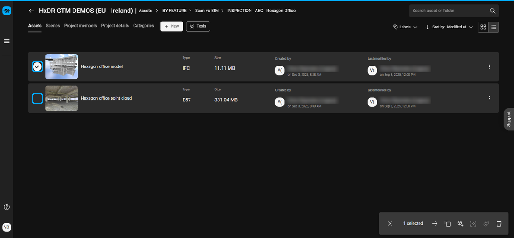
Task: Click the E57 type value
Action: click(186, 100)
